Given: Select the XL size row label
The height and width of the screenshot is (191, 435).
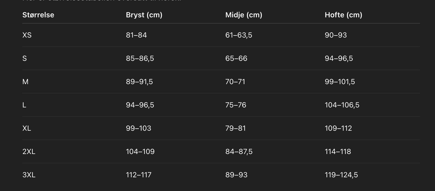Looking at the screenshot, I should [x=27, y=128].
